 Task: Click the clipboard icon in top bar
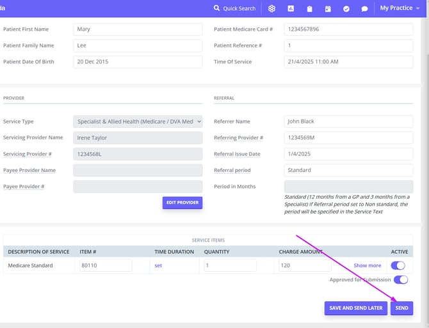(309, 8)
